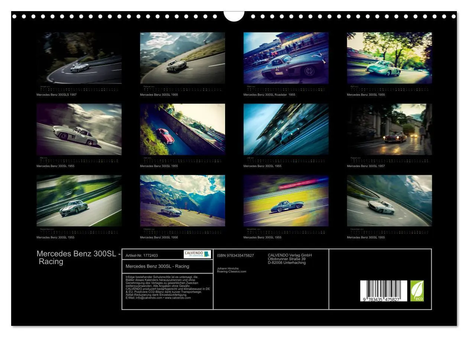Open the January photo of car on dark hairpin
This screenshot has width=468, height=337.
[x=79, y=58]
